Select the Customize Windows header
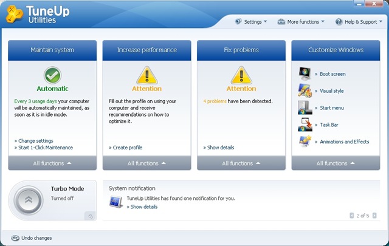This screenshot has width=389, height=246. pyautogui.click(x=336, y=50)
